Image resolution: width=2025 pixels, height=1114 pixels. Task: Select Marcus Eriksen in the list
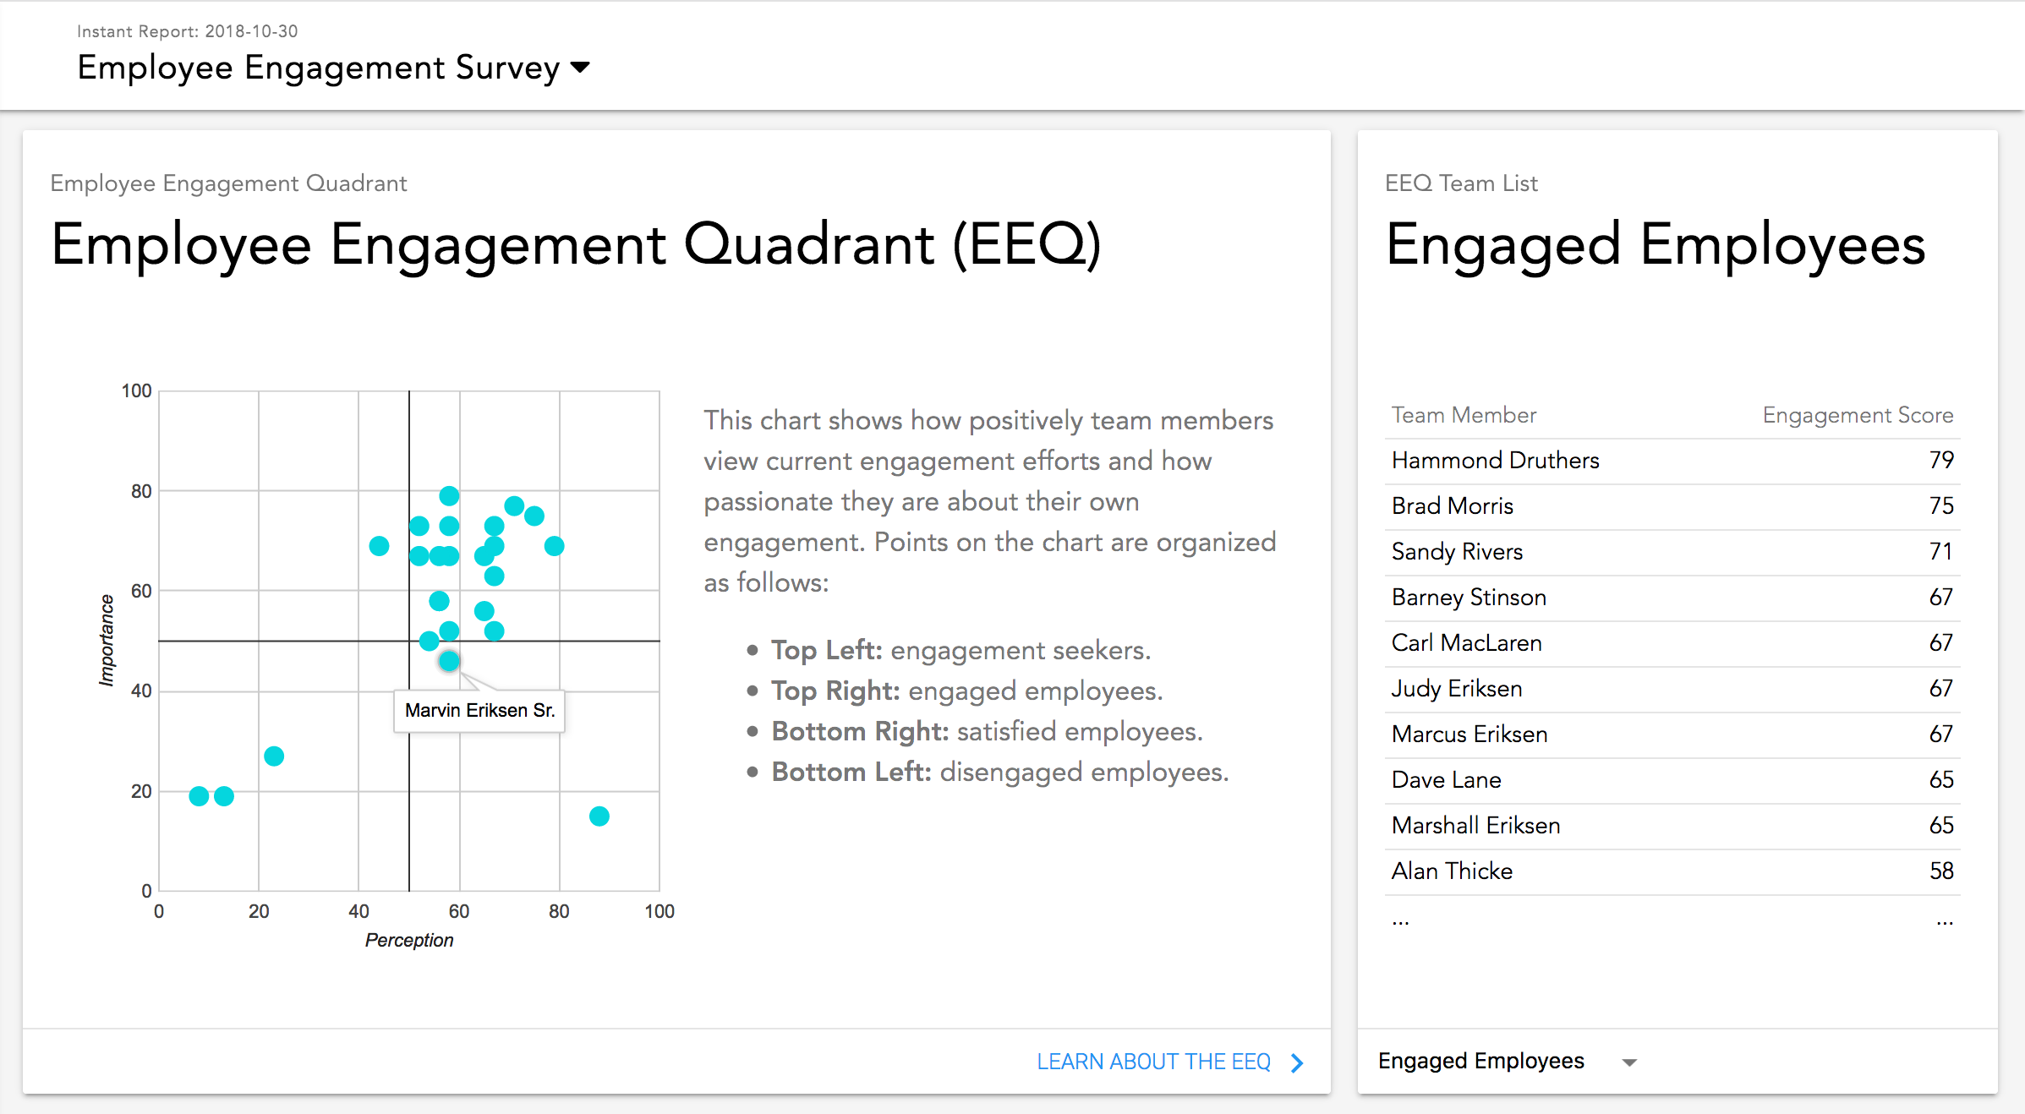click(x=1672, y=734)
